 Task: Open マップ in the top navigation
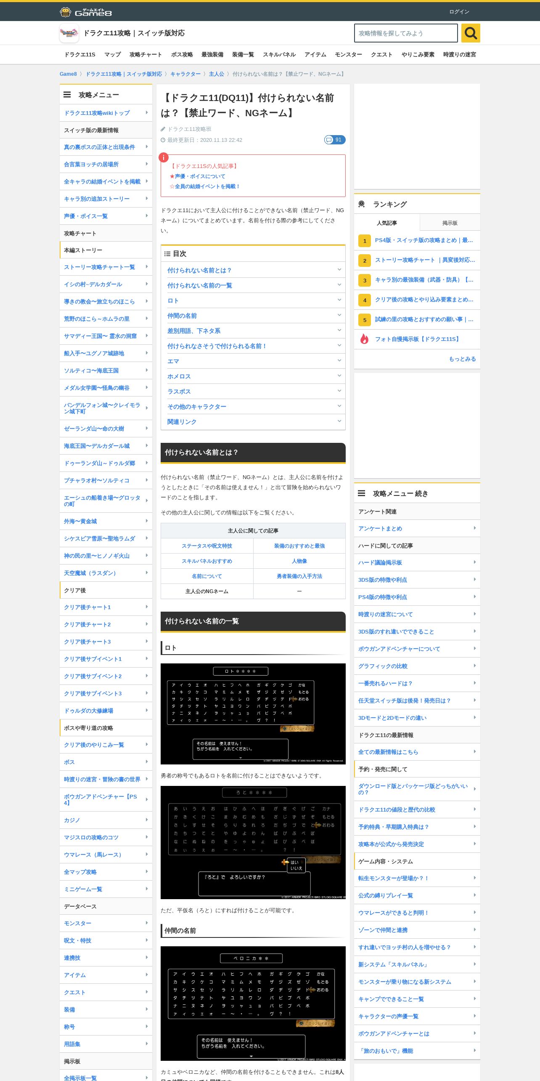point(112,55)
